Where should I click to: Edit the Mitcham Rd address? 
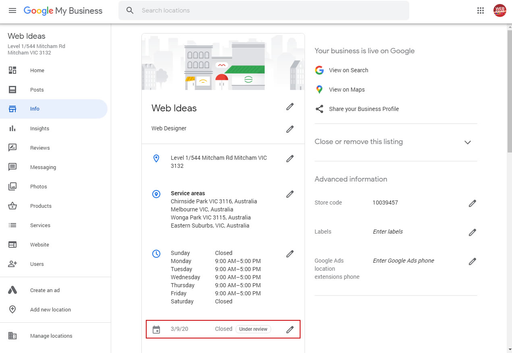tap(290, 159)
